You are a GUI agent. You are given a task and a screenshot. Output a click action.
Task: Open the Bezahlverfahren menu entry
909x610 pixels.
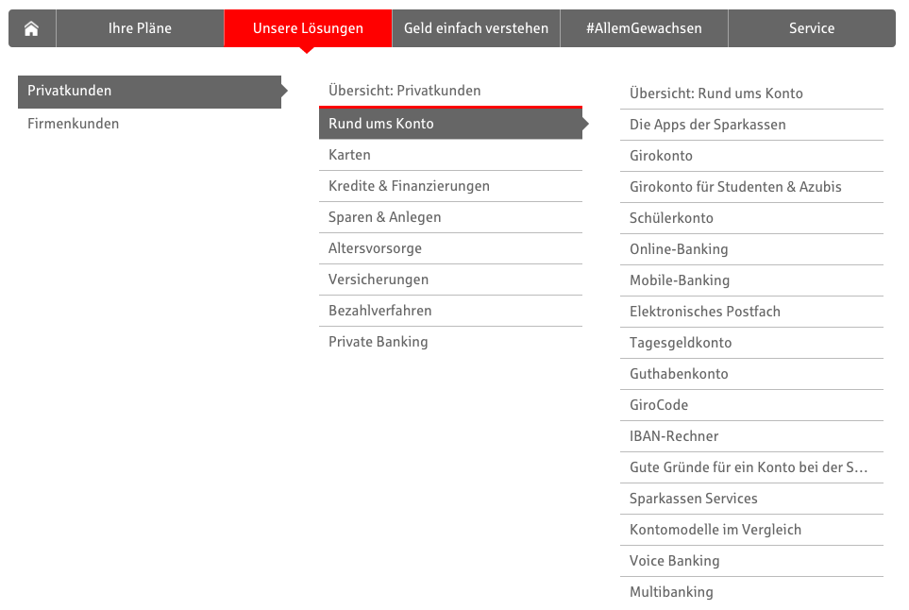pos(450,311)
